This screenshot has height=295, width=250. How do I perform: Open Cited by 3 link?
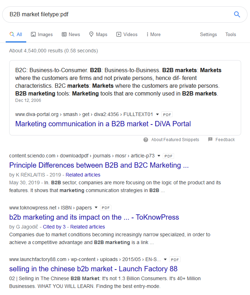54,227
